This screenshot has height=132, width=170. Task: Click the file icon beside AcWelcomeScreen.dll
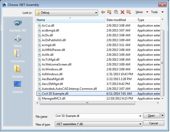click(39, 64)
